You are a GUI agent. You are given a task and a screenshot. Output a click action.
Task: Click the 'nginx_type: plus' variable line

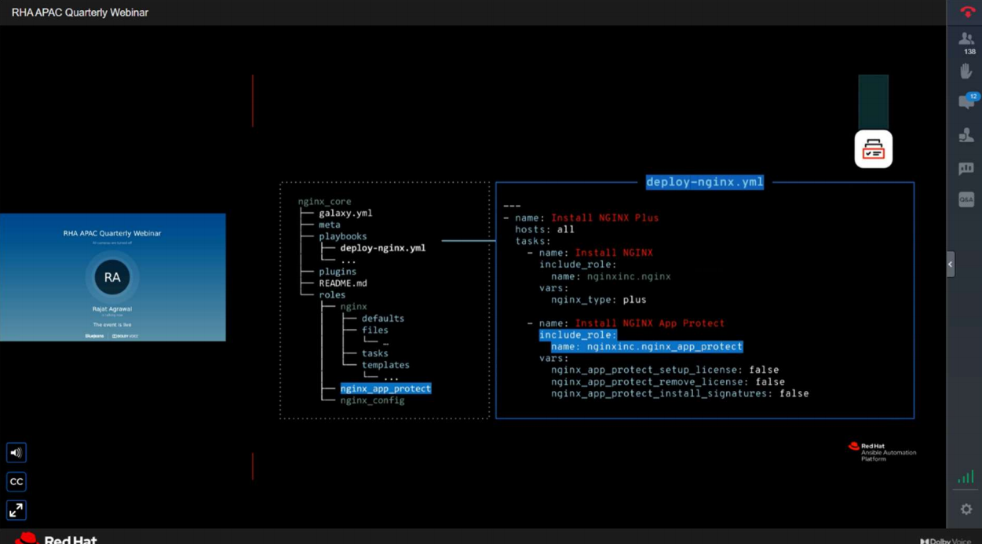599,300
